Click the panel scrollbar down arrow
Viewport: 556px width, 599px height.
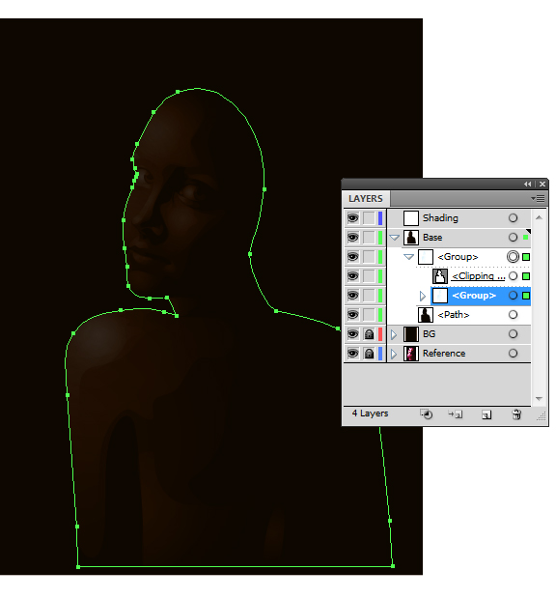(539, 398)
